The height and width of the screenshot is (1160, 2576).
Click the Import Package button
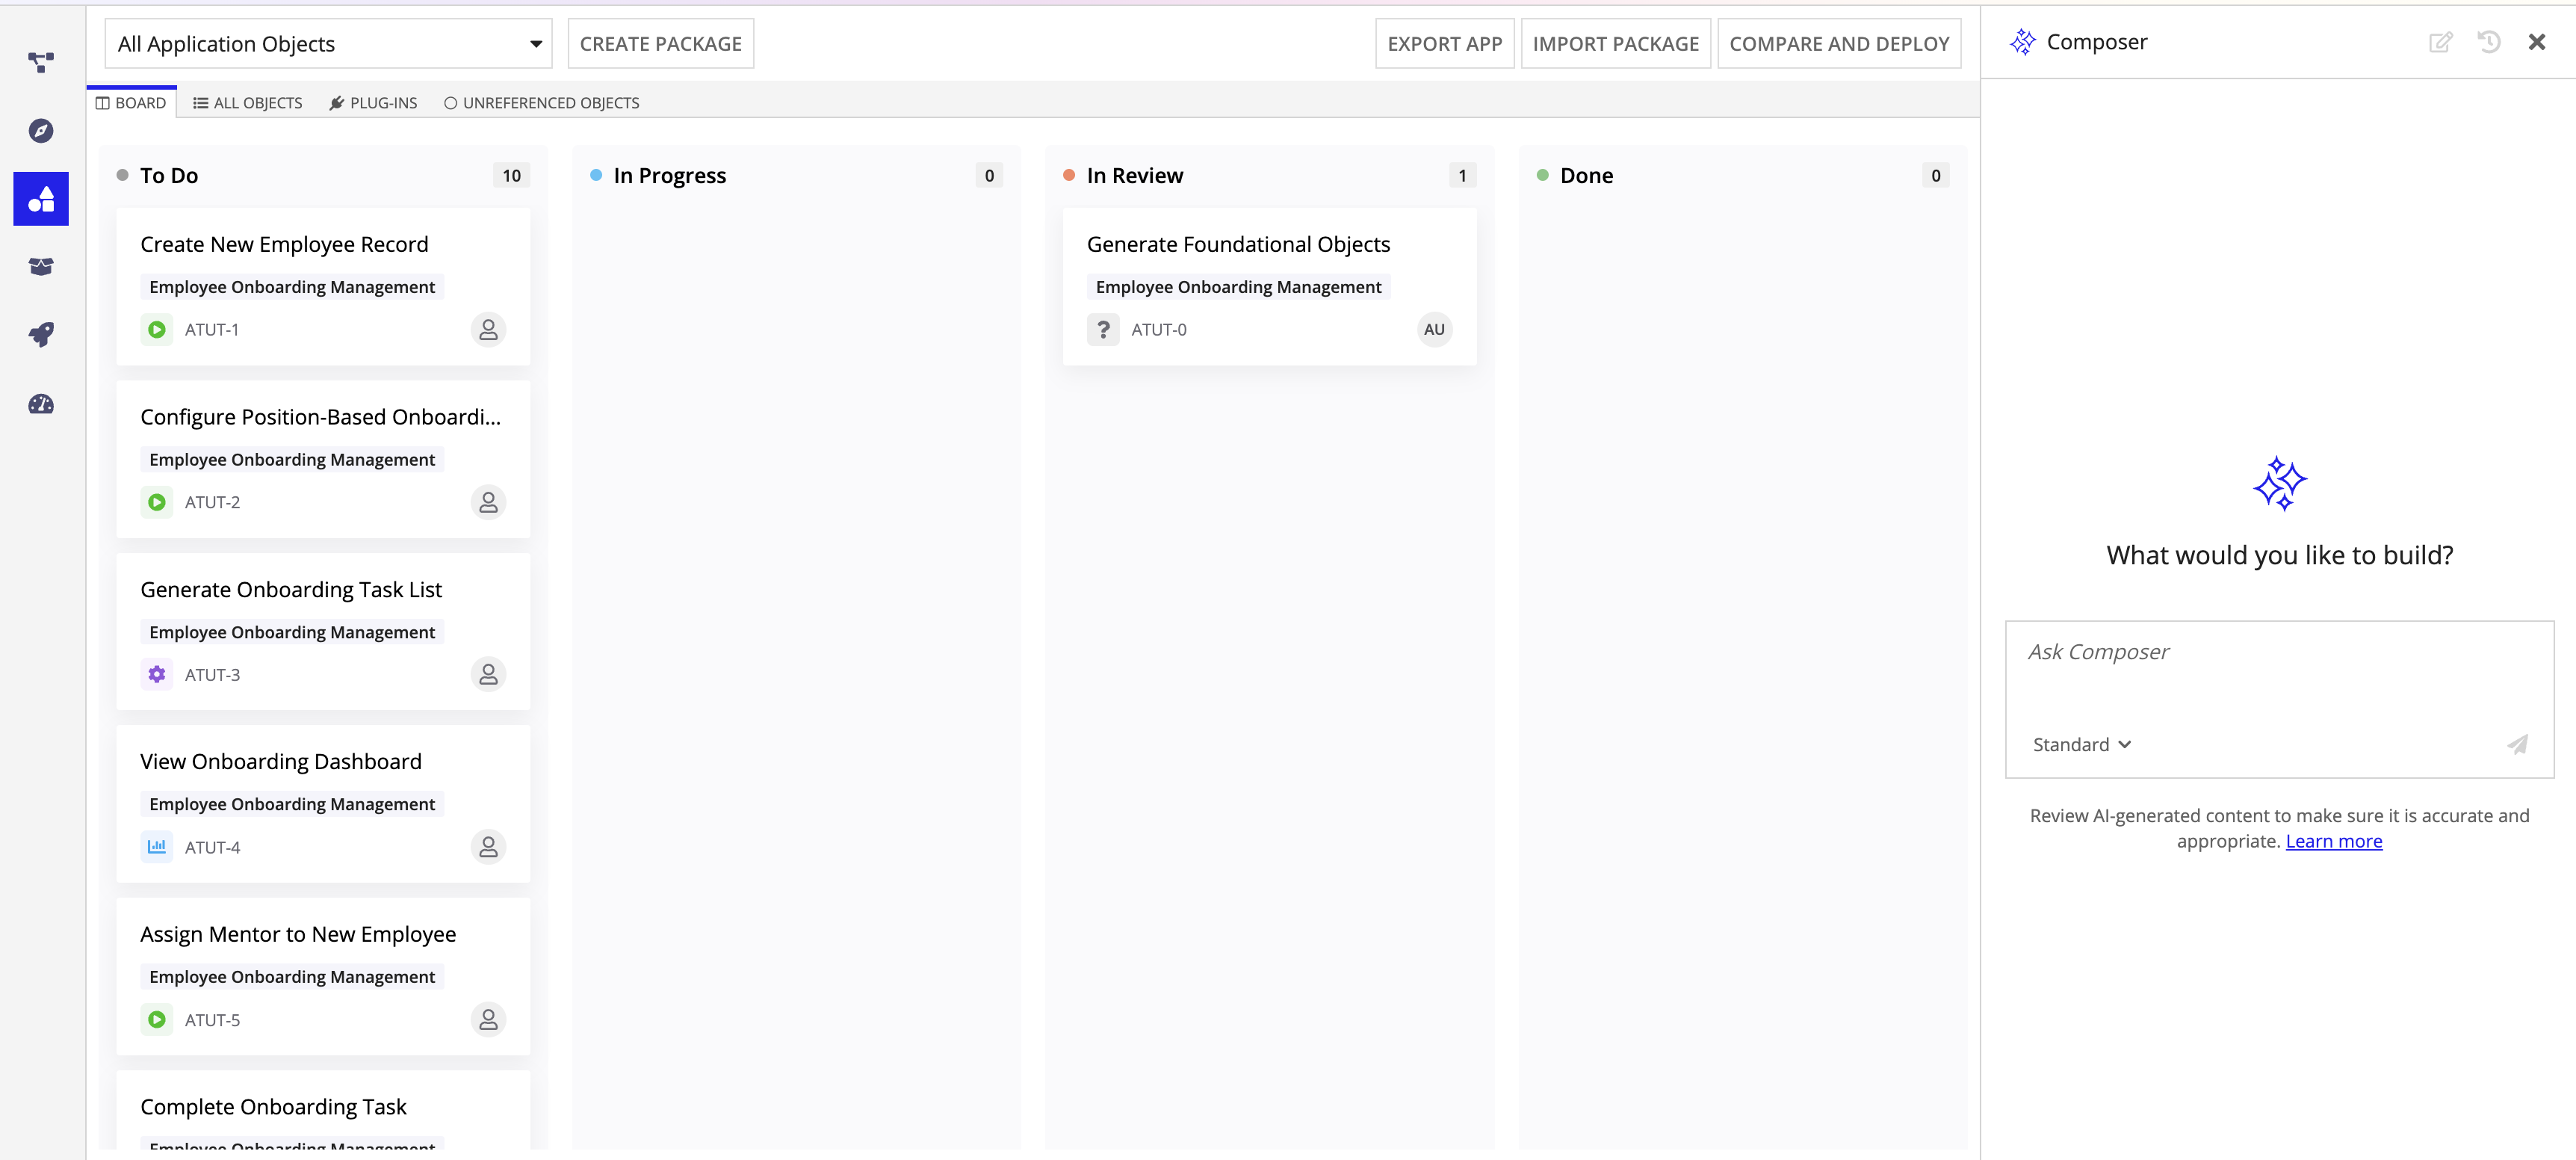pyautogui.click(x=1616, y=44)
